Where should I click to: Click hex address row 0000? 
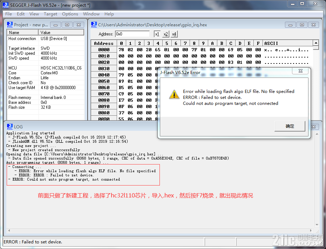point(104,50)
